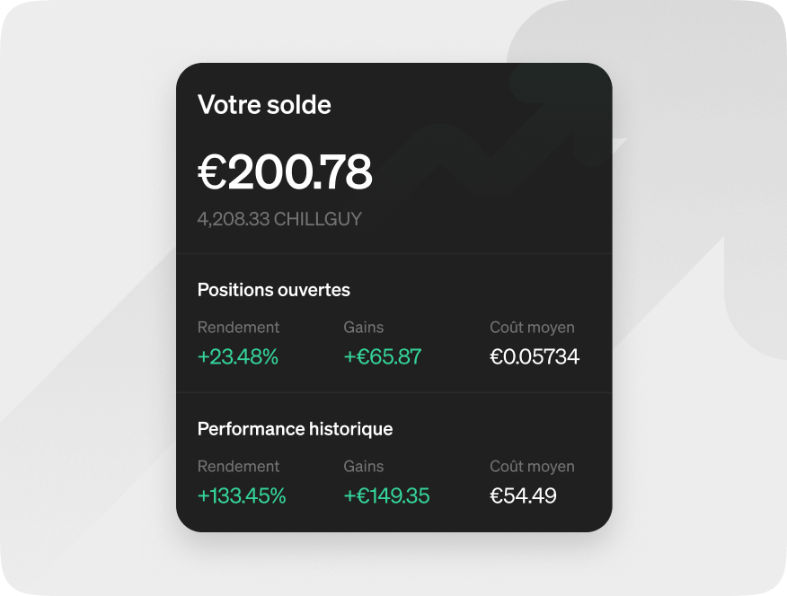
Task: Click Gains label under Positions ouvertes
Action: pyautogui.click(x=364, y=328)
